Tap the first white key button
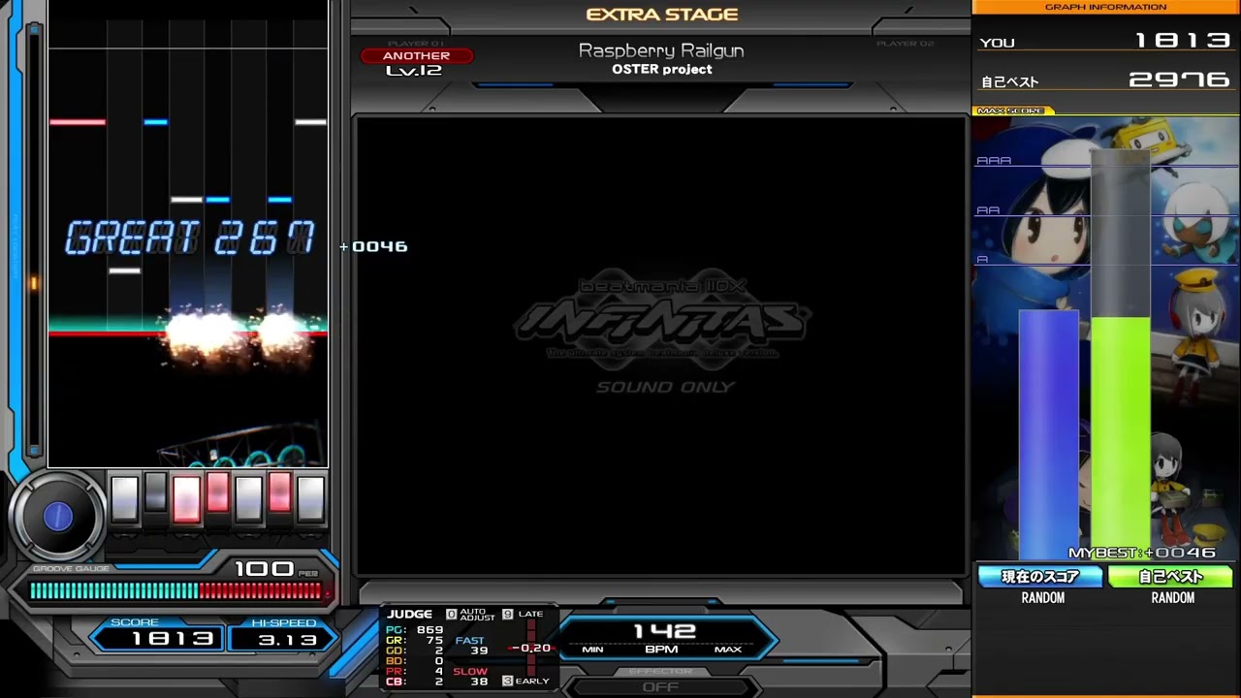 (124, 498)
